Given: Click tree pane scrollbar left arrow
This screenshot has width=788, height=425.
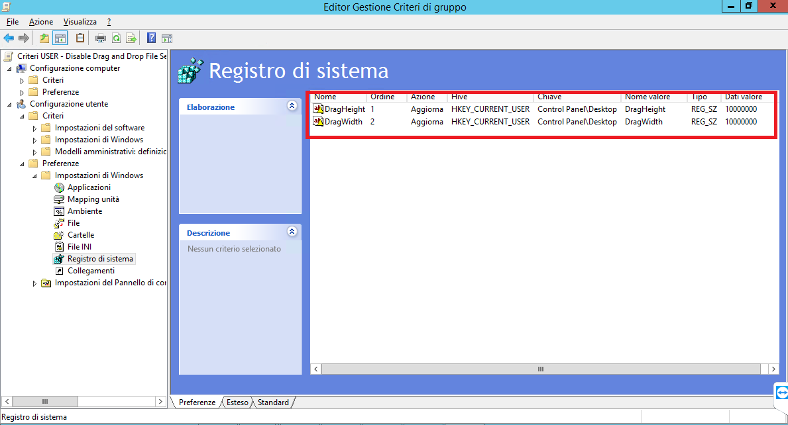Looking at the screenshot, I should 7,401.
